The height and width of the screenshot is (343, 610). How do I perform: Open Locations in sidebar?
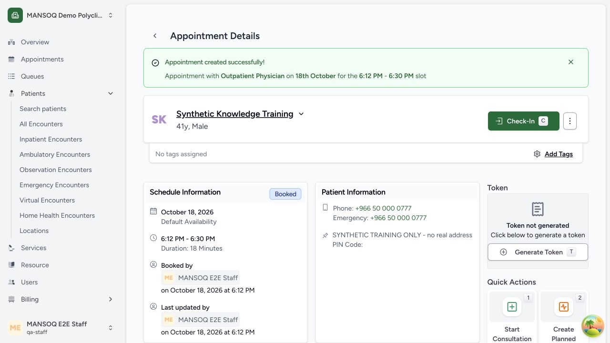(34, 231)
